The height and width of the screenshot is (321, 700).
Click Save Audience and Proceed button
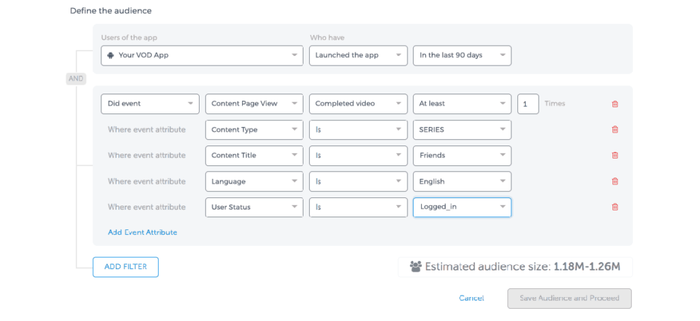(x=569, y=298)
